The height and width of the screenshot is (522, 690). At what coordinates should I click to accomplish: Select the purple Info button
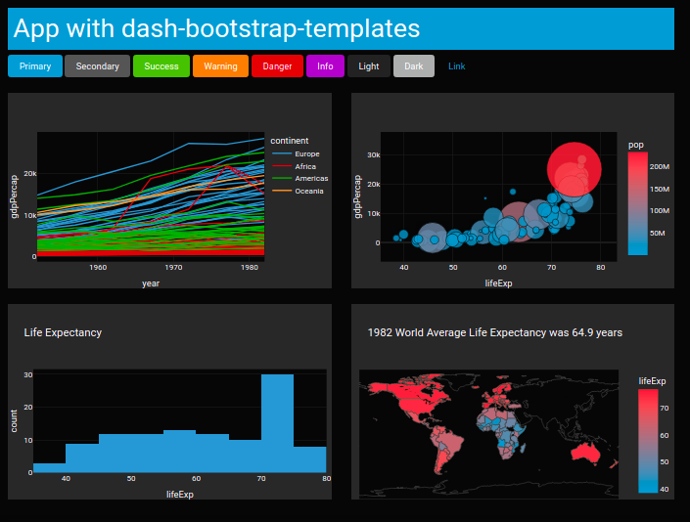pyautogui.click(x=325, y=65)
